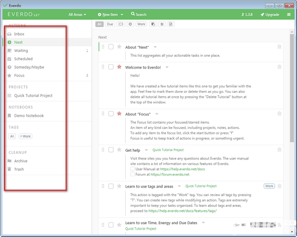Tick the Forum checklist box

click(x=132, y=174)
